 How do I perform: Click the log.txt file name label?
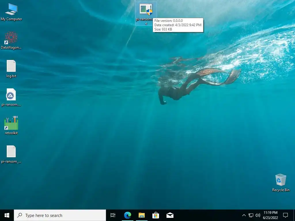pos(11,76)
